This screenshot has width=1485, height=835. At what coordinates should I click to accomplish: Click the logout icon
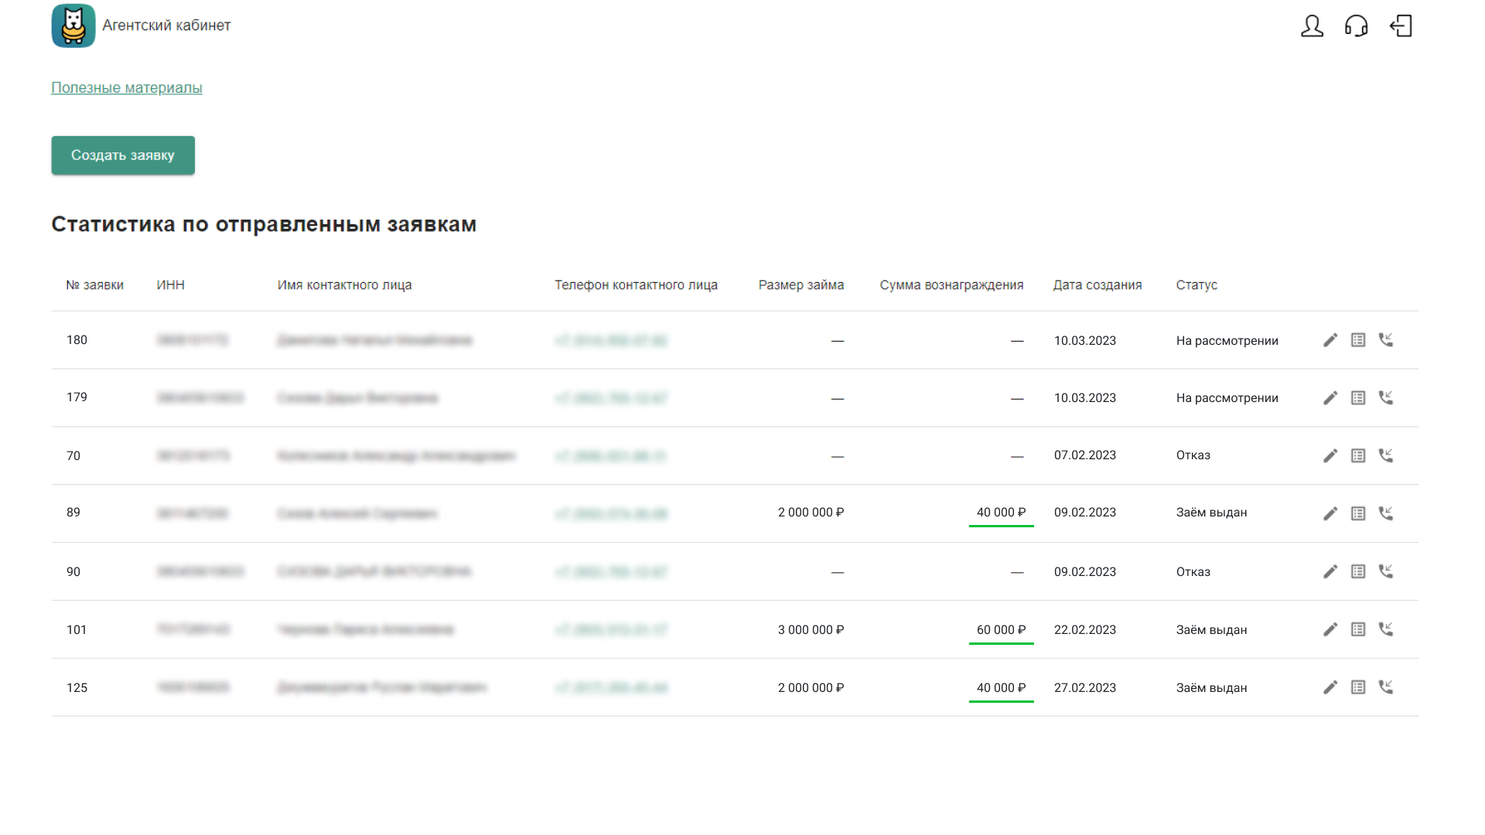[x=1401, y=26]
